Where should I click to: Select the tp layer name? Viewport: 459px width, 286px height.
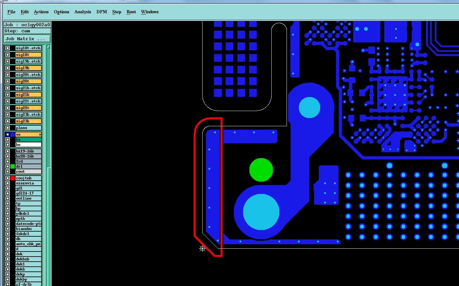click(x=28, y=203)
